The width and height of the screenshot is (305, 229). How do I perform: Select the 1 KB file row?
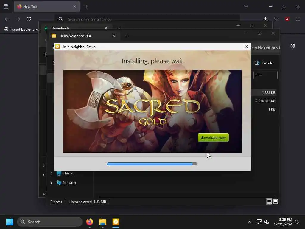pos(272,109)
